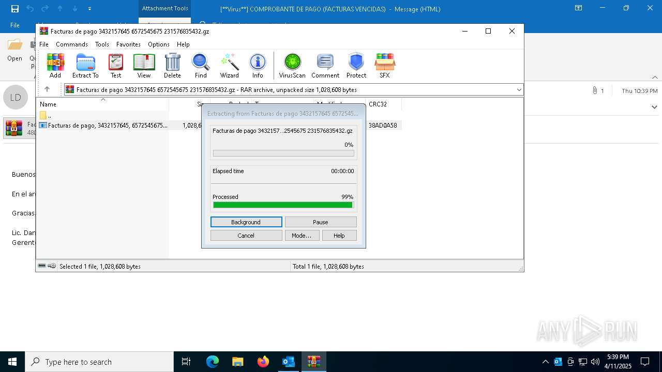Click the volume speaker tray icon

(595, 362)
